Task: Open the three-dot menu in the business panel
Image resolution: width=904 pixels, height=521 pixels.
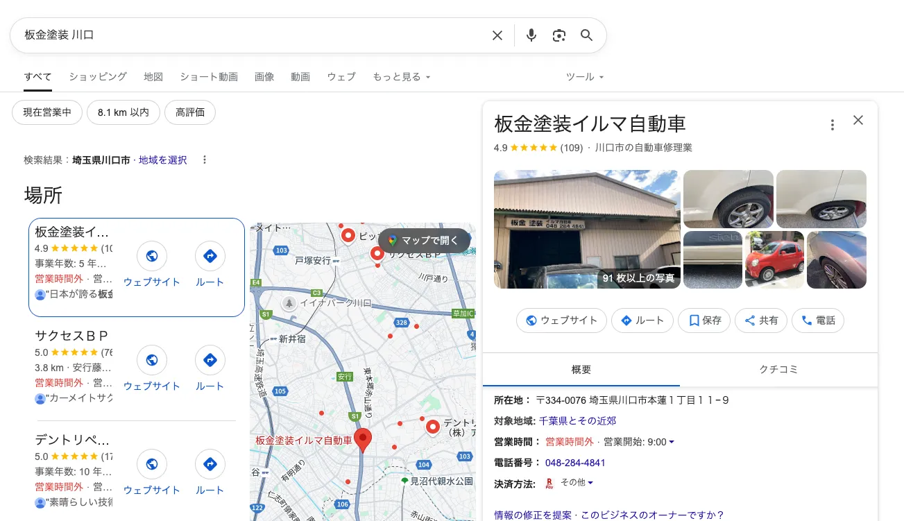Action: (833, 125)
